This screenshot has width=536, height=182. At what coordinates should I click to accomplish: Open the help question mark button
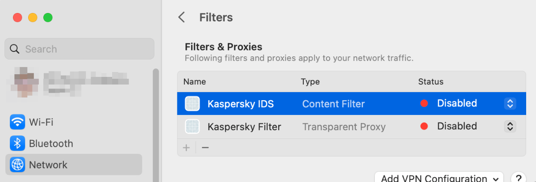click(518, 178)
